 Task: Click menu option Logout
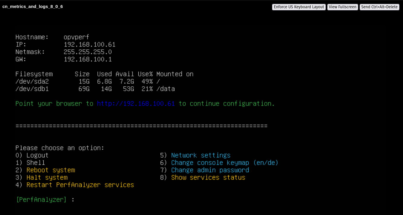click(37, 155)
